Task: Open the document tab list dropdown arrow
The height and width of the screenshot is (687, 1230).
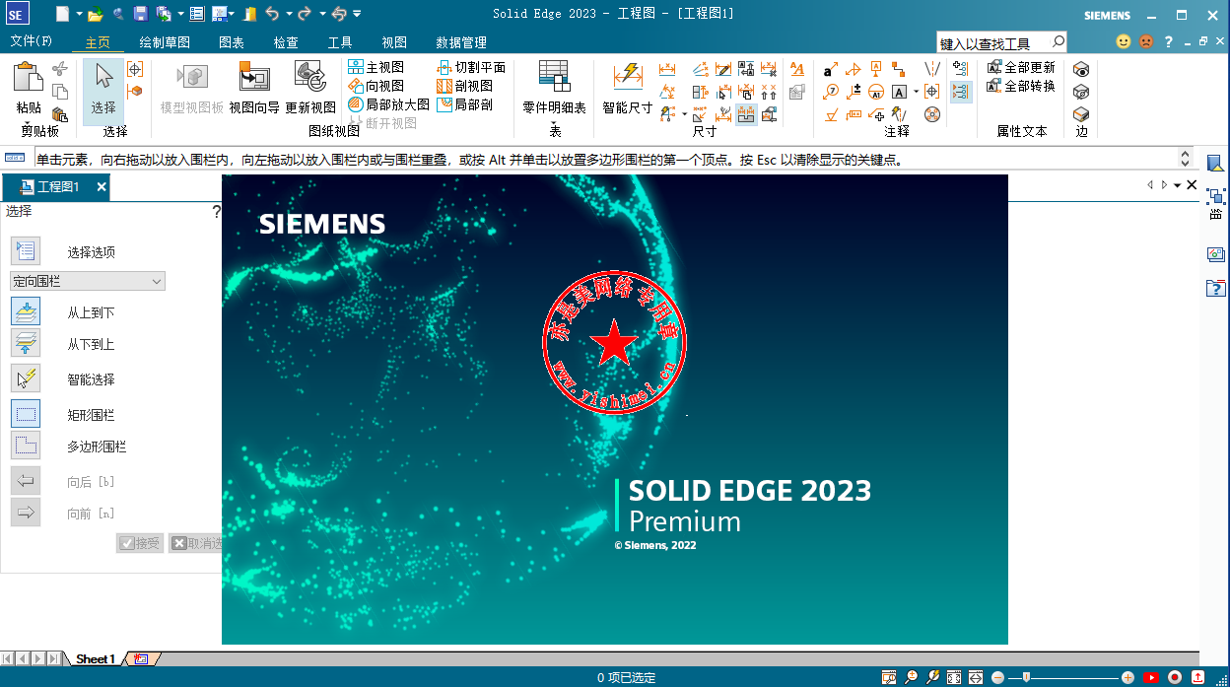Action: click(x=1178, y=185)
